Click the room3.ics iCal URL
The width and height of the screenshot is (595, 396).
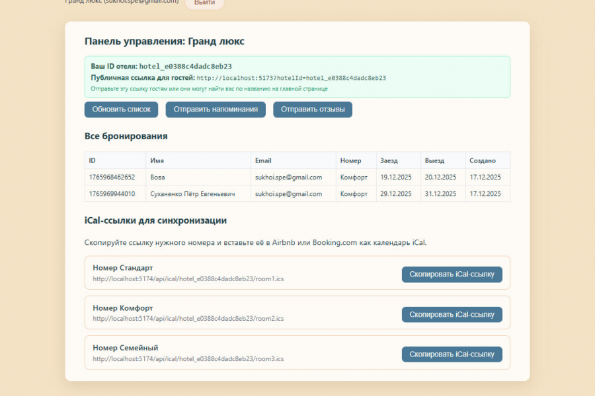pyautogui.click(x=188, y=359)
